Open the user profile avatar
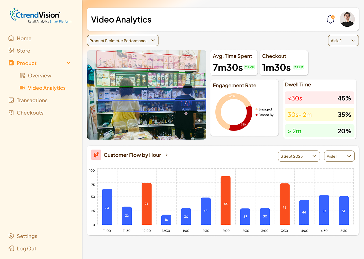This screenshot has width=364, height=259. pyautogui.click(x=347, y=19)
